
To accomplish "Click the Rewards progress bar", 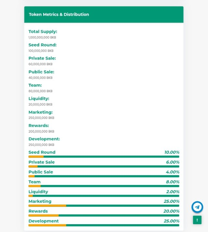I will tap(104, 215).
